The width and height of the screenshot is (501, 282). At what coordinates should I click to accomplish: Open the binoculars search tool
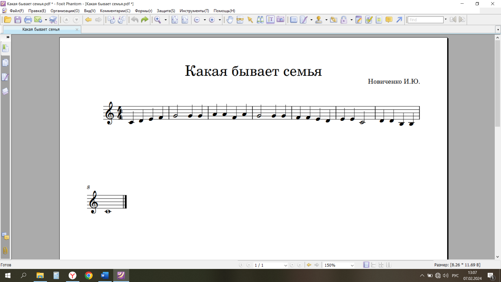click(x=260, y=20)
